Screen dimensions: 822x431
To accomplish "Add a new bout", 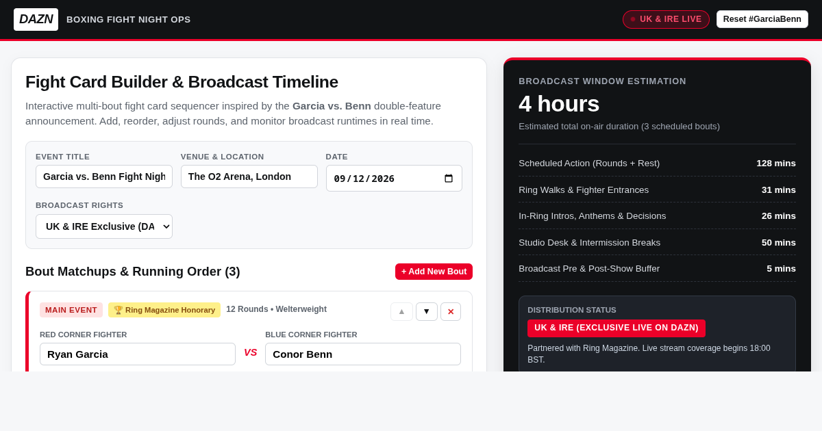I will point(434,272).
